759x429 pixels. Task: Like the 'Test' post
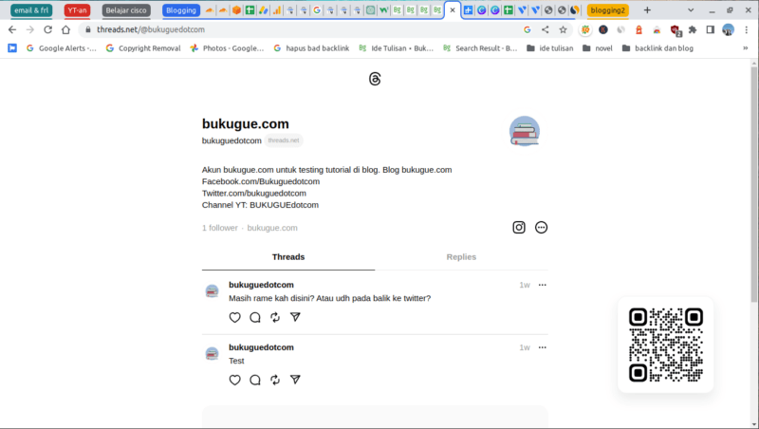click(x=234, y=380)
